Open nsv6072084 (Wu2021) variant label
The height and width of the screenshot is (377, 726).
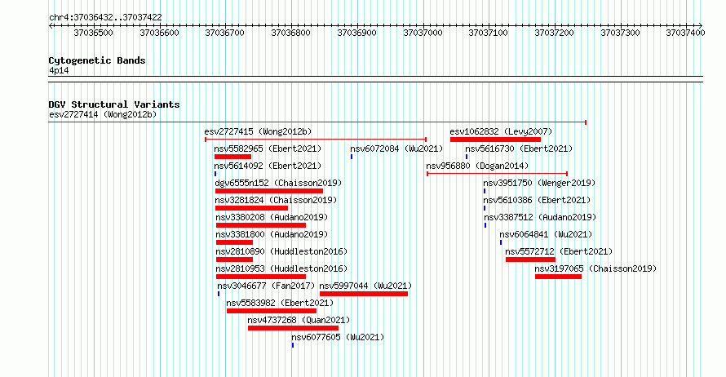(396, 149)
